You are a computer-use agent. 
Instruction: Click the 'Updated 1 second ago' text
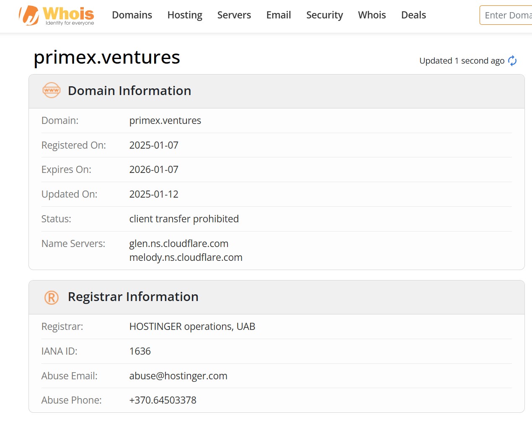coord(462,61)
